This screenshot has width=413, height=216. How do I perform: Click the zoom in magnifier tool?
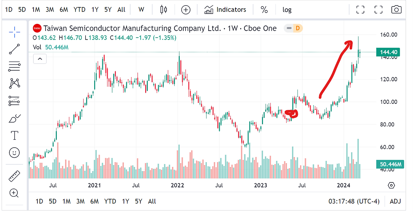point(14,193)
